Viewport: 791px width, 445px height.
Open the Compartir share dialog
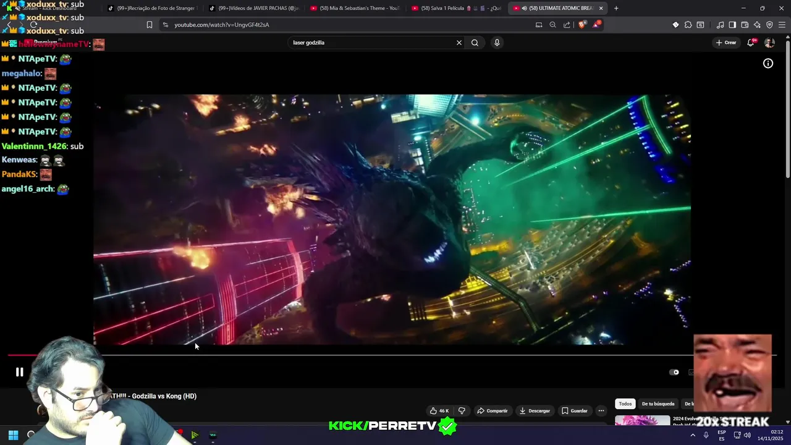(x=492, y=410)
